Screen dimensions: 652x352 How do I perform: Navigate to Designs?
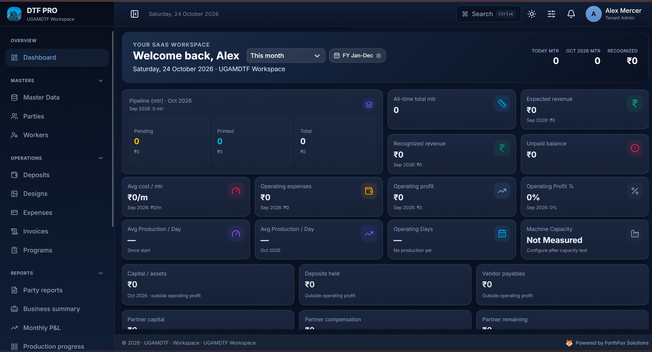[57, 194]
